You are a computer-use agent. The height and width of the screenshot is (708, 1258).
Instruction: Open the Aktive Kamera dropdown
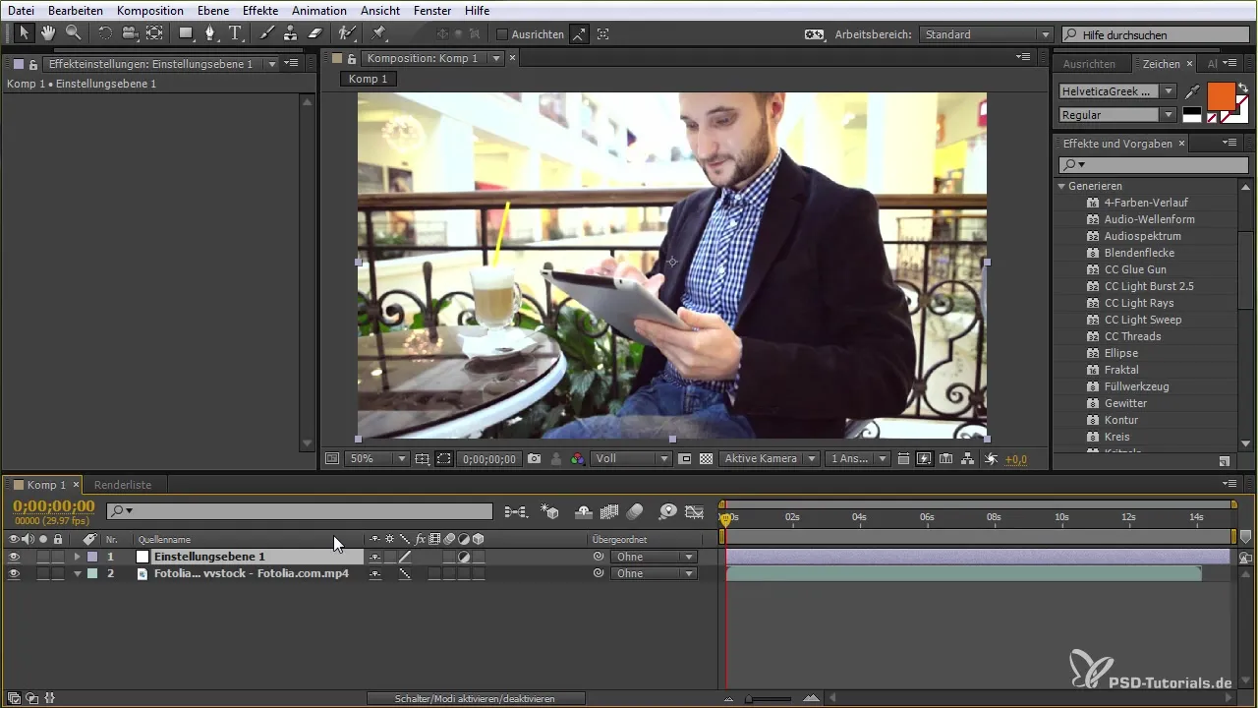(x=770, y=459)
